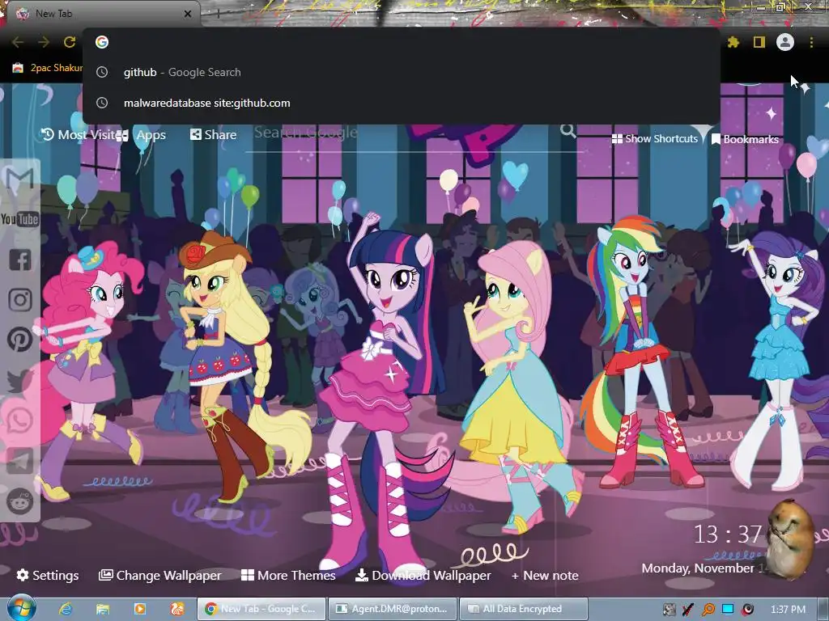Click the 13 : 37 clock widget
This screenshot has height=621, width=829.
click(728, 534)
